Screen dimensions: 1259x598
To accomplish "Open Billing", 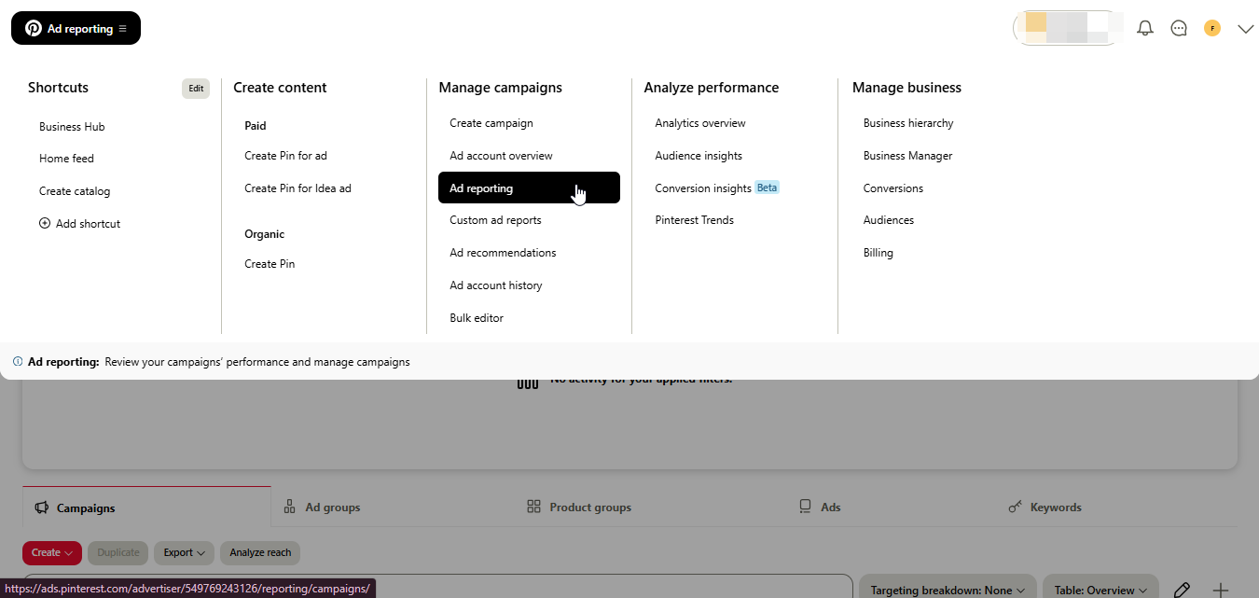I will click(879, 253).
